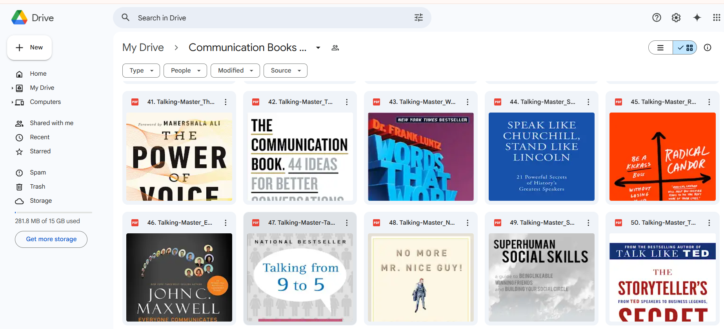Open the Type filter dropdown
The height and width of the screenshot is (329, 724).
click(x=141, y=71)
